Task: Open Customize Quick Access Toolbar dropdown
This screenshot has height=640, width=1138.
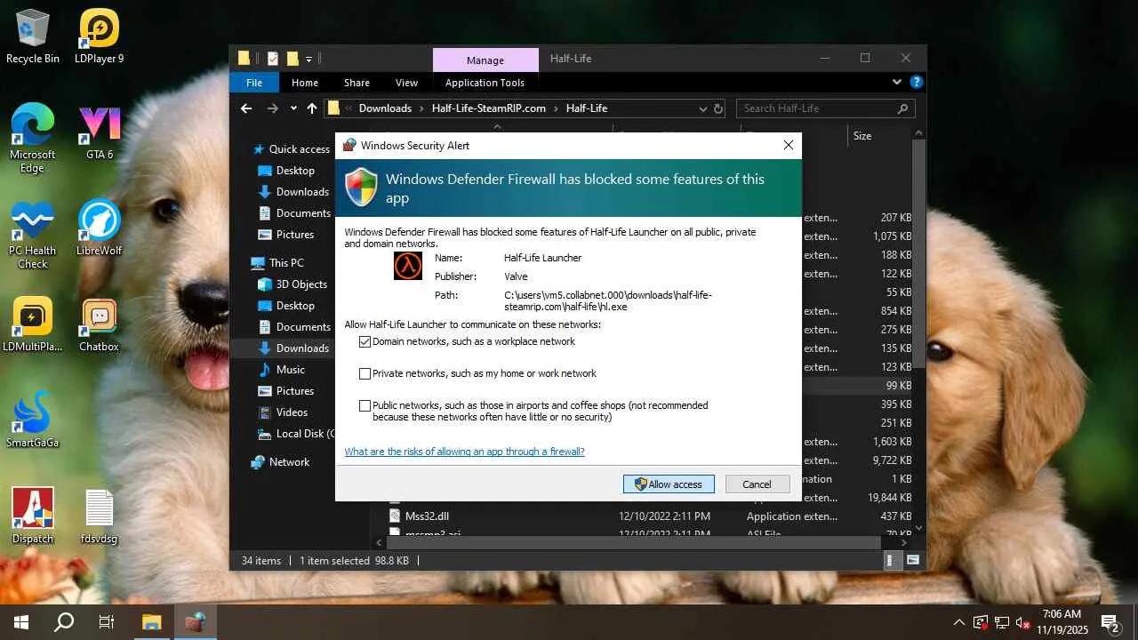Action: [x=309, y=59]
